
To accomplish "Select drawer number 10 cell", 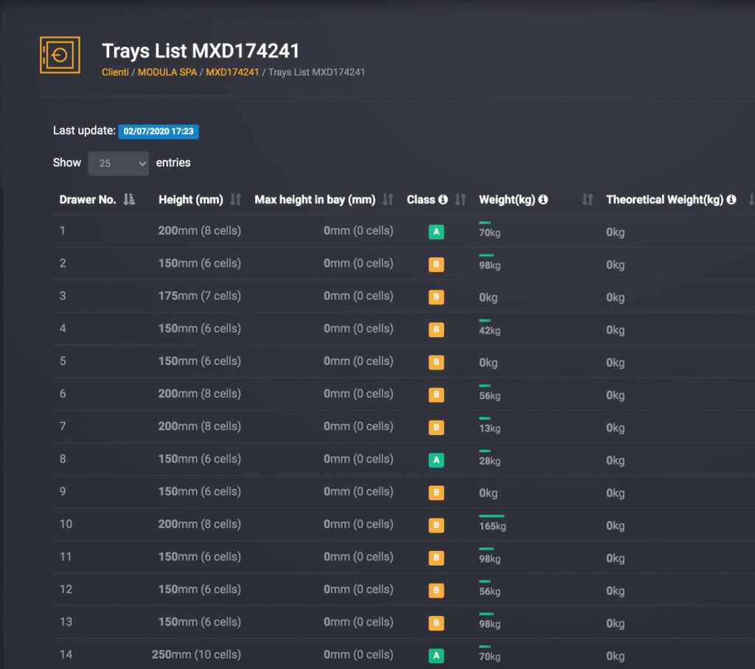I will 66,524.
